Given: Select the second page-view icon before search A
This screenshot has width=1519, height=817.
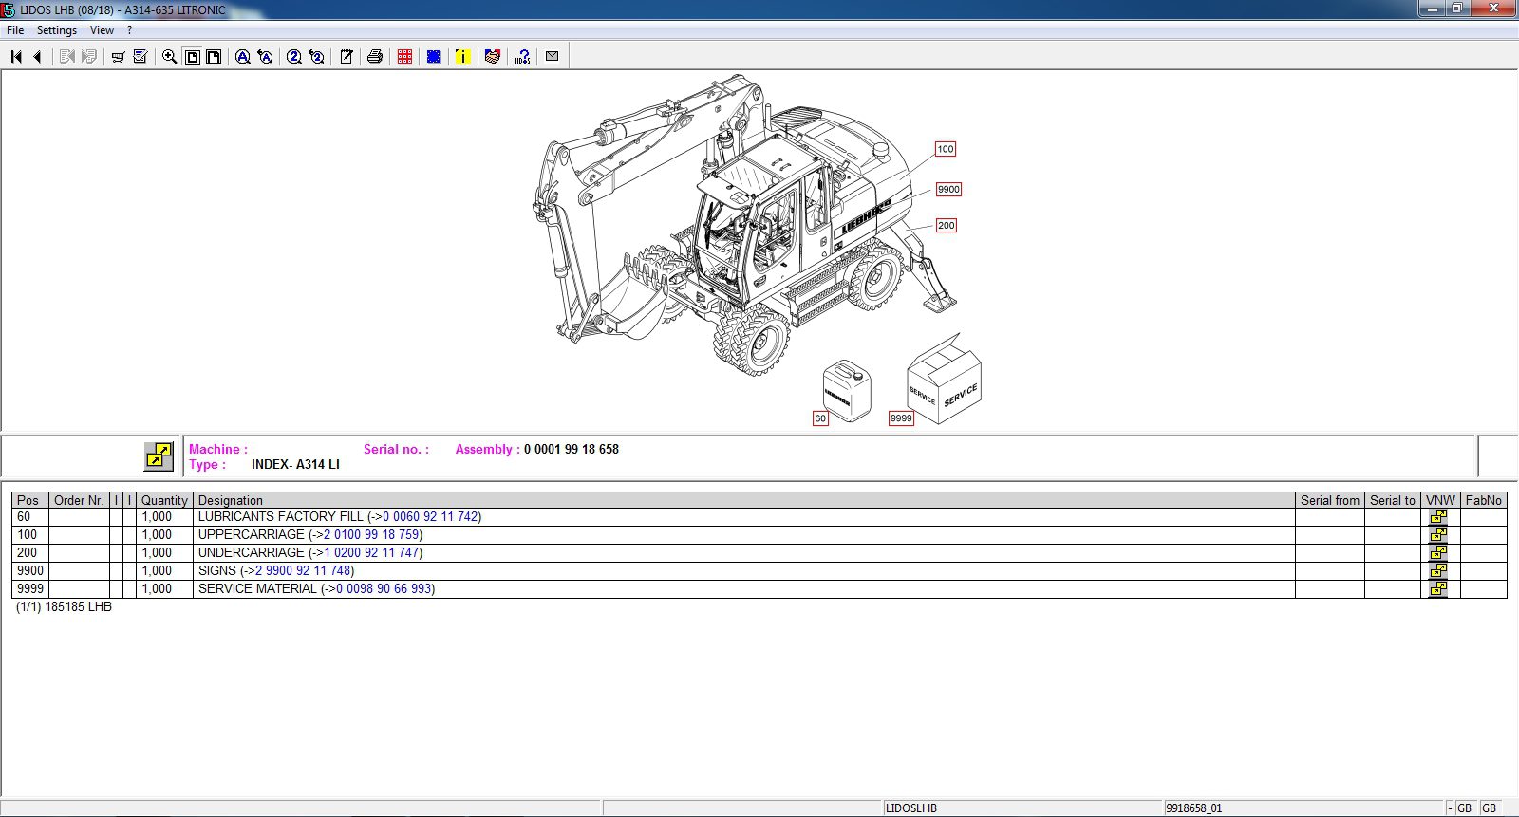Looking at the screenshot, I should 215,57.
